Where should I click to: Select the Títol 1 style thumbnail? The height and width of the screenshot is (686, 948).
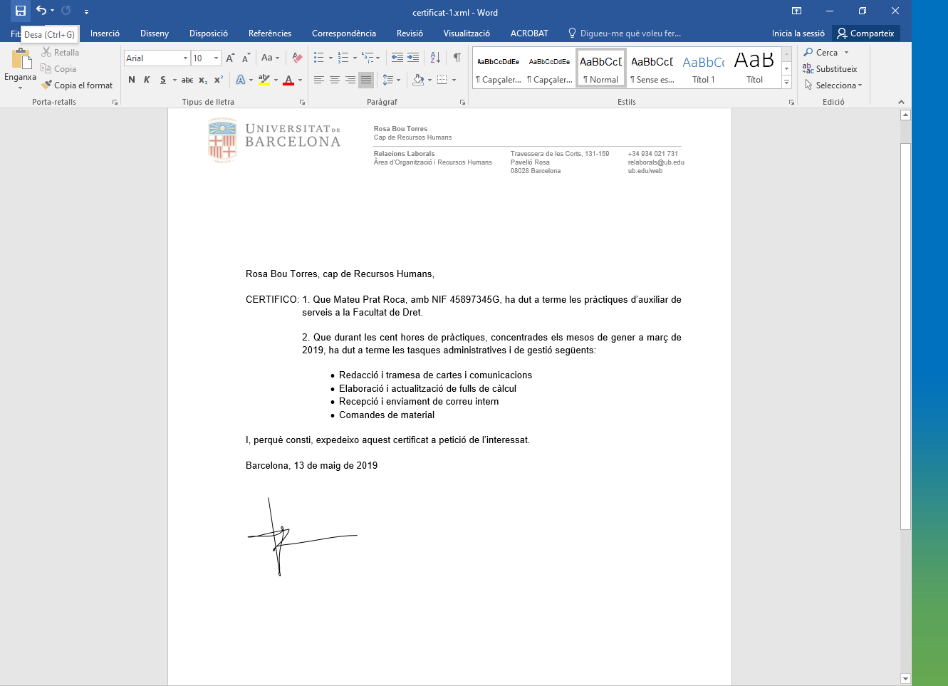click(x=703, y=68)
